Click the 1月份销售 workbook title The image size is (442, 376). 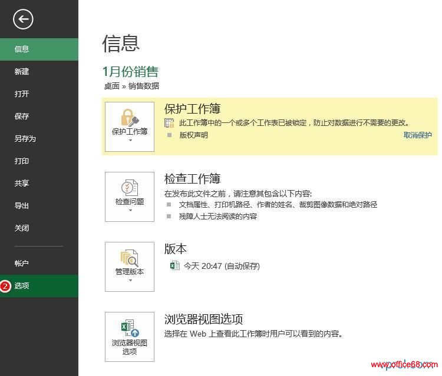point(130,71)
